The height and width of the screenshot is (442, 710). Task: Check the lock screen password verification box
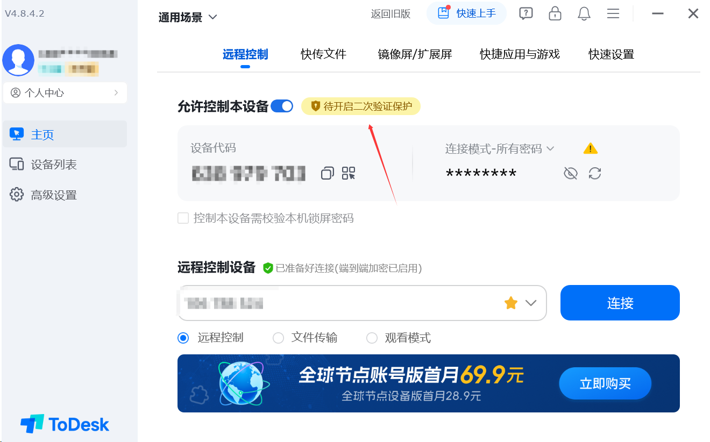[183, 218]
